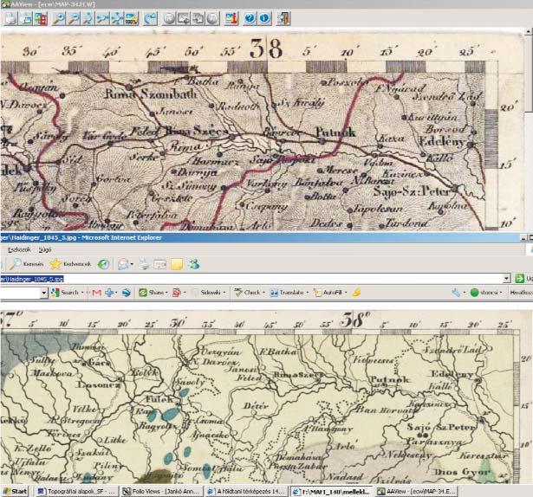Screen dimensions: 533x497
Task: Open the Sidewiki dropdown in Google toolbar
Action: 208,293
